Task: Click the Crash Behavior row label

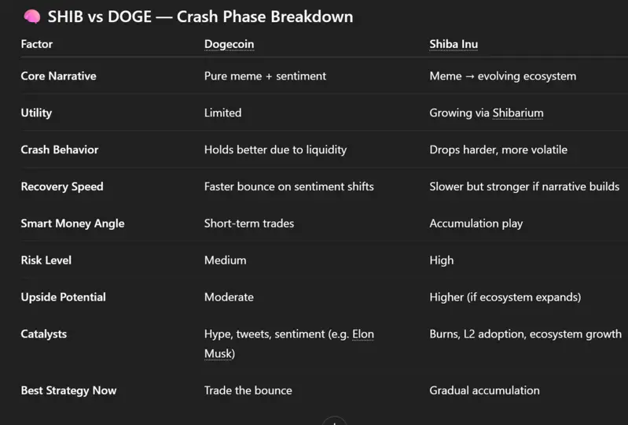Action: coord(60,150)
